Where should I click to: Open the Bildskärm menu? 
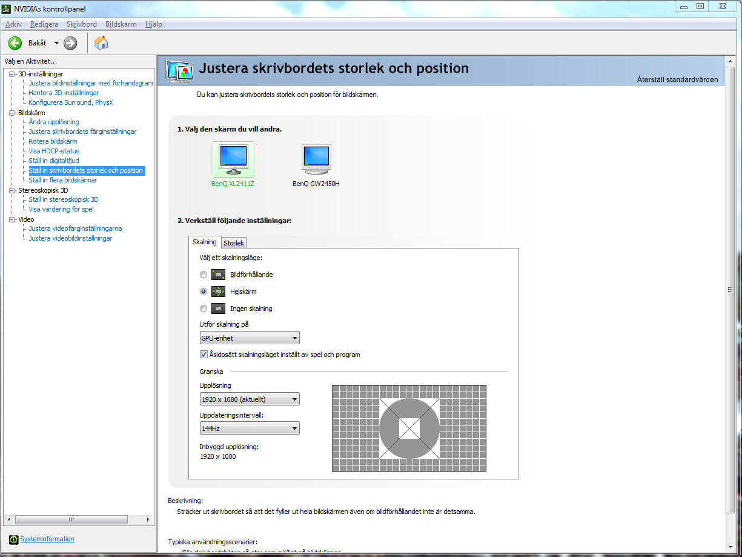click(x=121, y=24)
